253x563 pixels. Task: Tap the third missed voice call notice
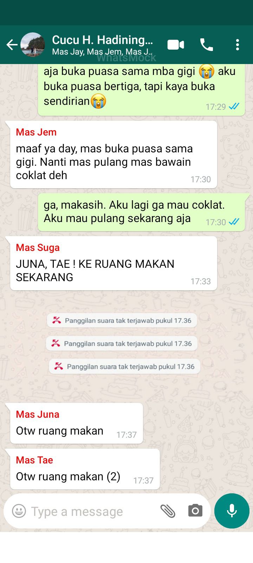pyautogui.click(x=124, y=367)
